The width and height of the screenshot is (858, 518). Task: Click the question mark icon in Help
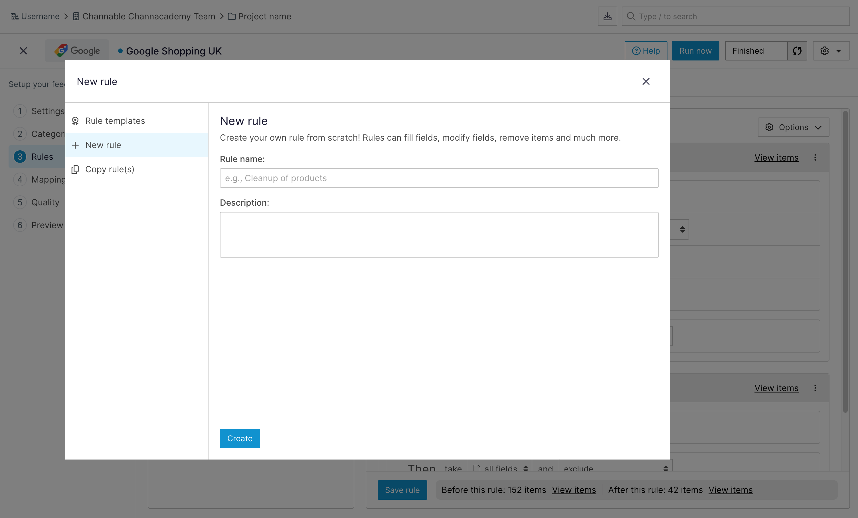click(636, 51)
